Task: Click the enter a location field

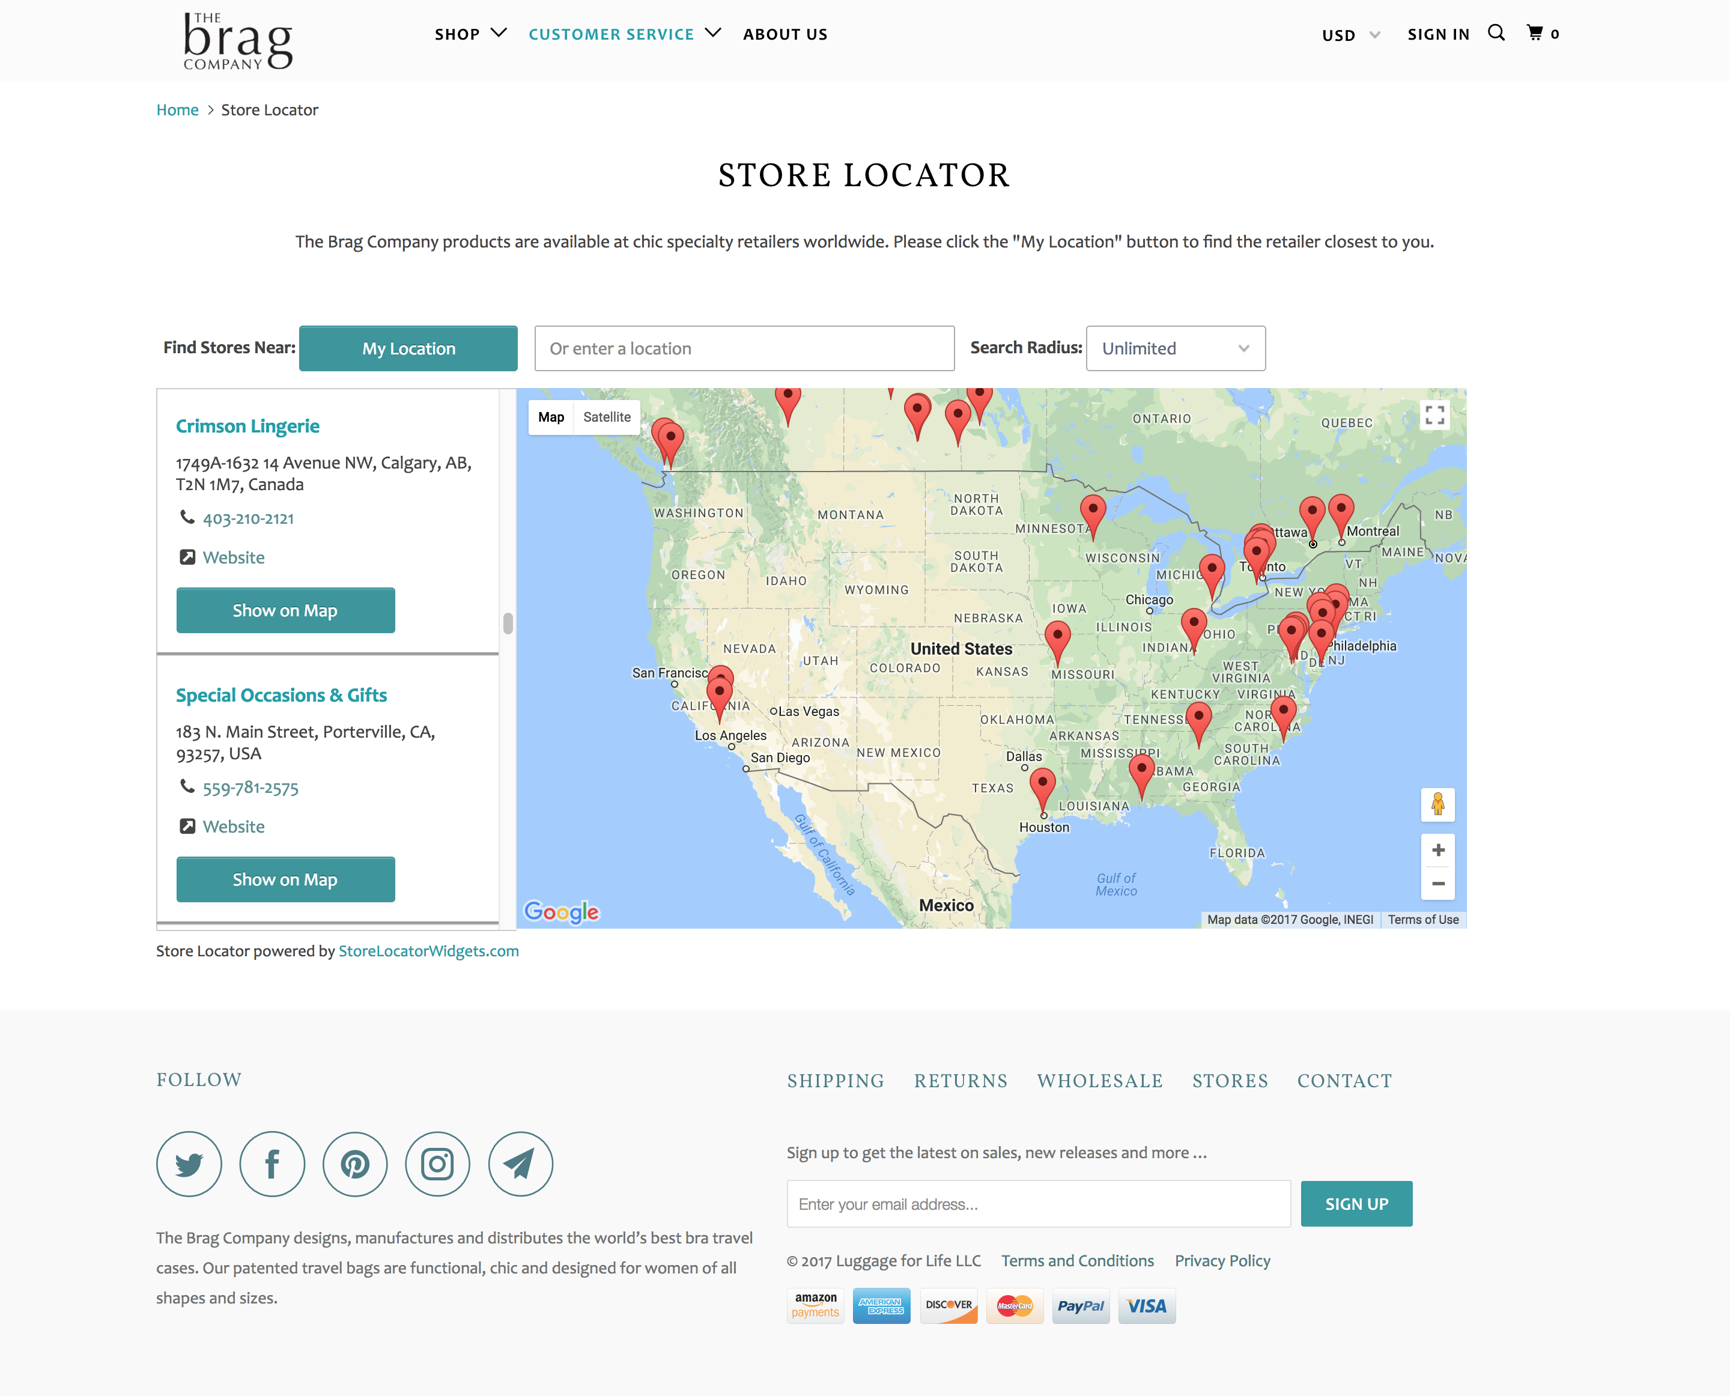Action: [744, 348]
